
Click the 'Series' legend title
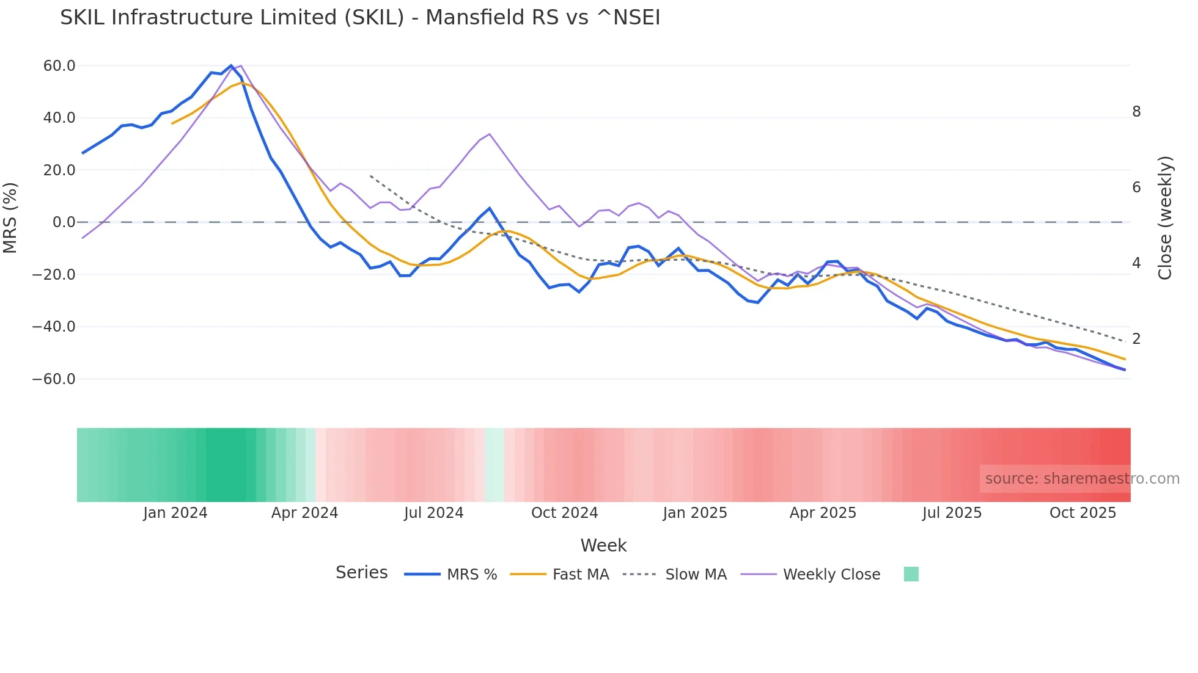pos(362,573)
